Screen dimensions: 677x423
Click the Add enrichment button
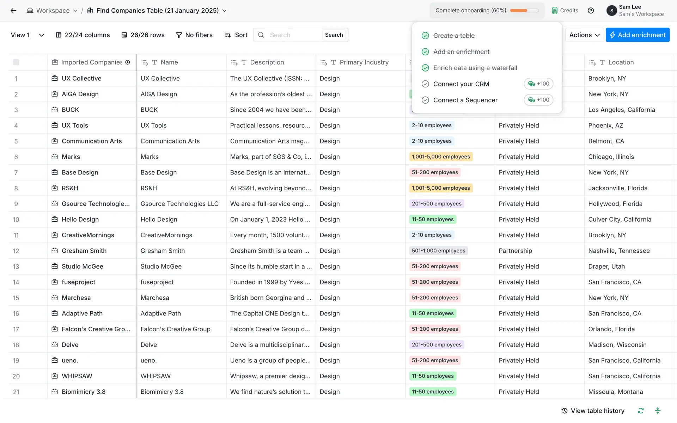point(637,35)
